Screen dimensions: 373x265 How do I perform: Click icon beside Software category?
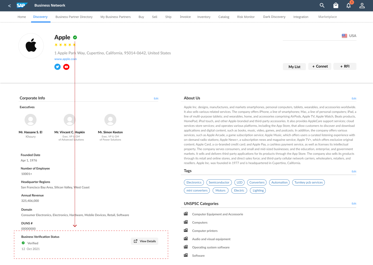click(x=186, y=255)
